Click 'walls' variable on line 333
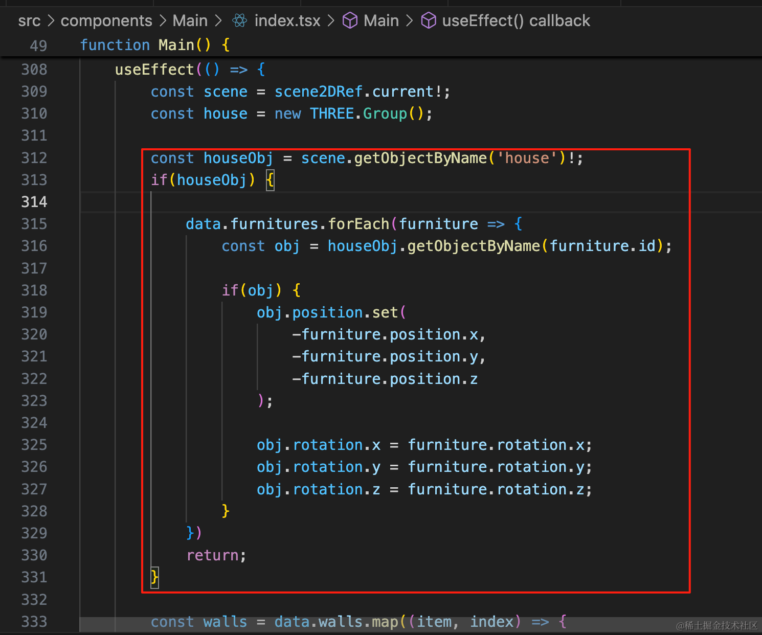This screenshot has height=635, width=762. point(225,622)
